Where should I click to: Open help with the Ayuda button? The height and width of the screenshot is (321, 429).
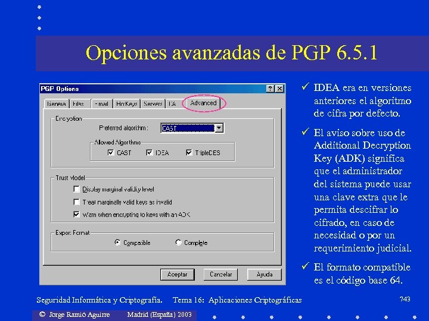[x=265, y=274]
